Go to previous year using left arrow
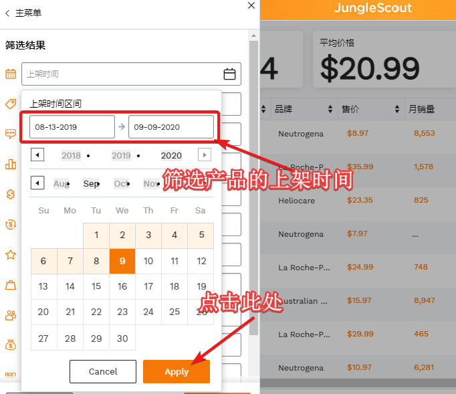 click(37, 155)
